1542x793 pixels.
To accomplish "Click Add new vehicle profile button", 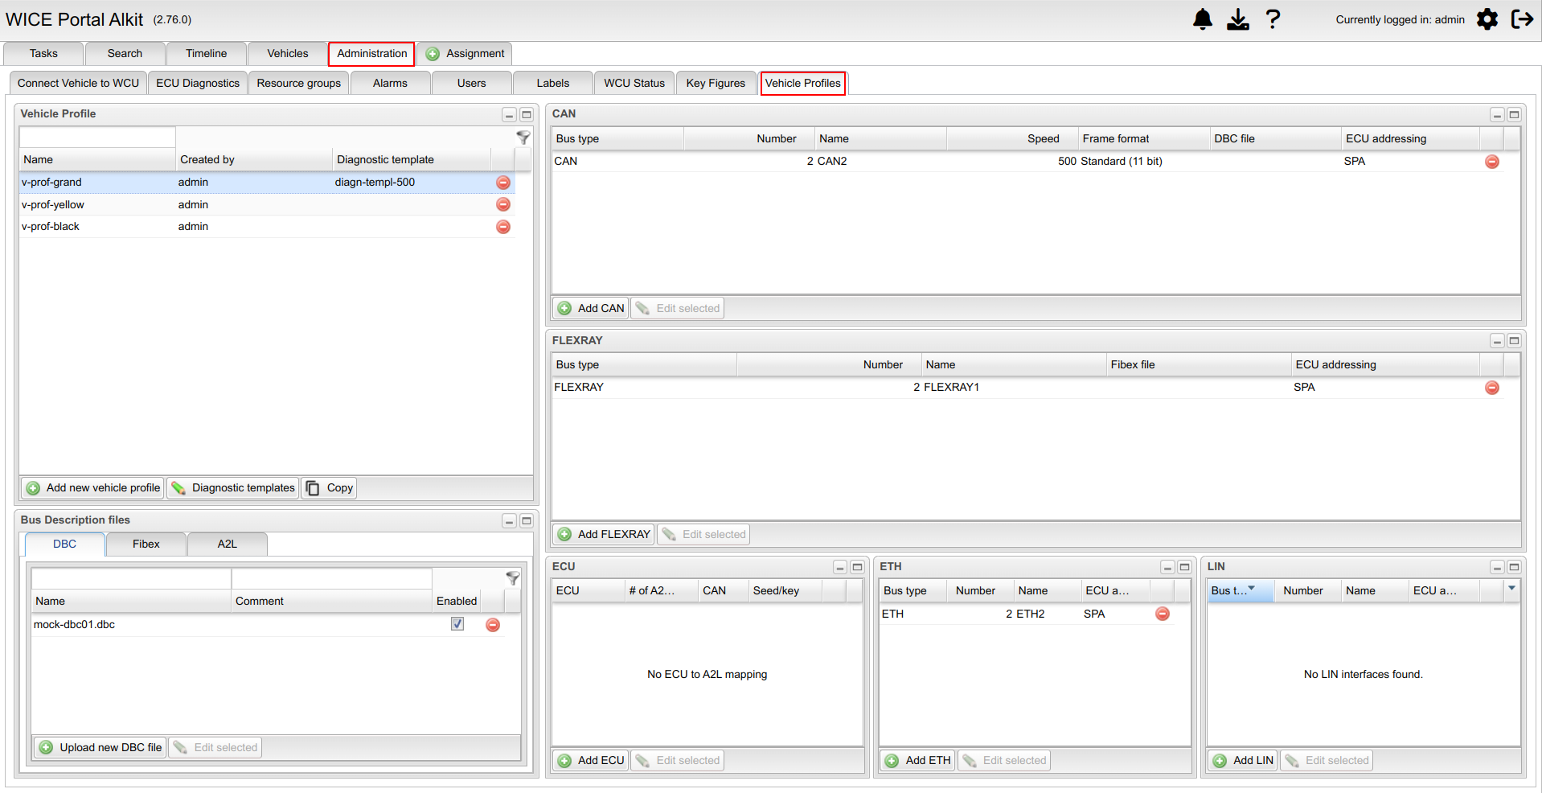I will click(x=93, y=488).
